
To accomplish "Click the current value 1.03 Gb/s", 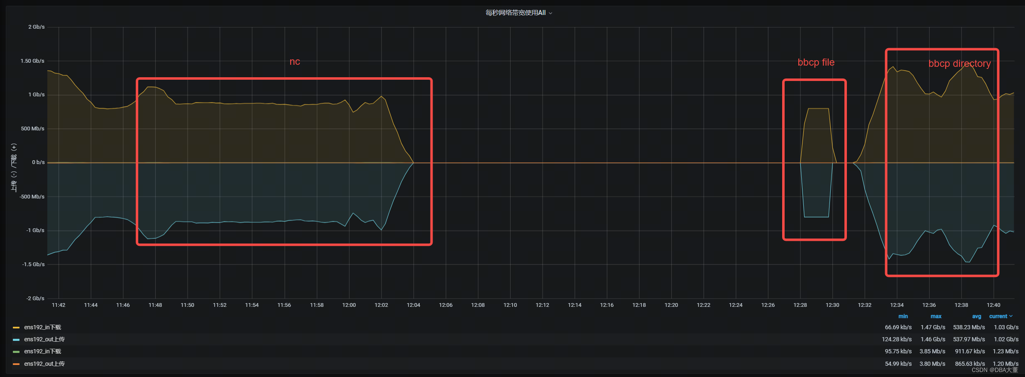I will click(x=1006, y=328).
